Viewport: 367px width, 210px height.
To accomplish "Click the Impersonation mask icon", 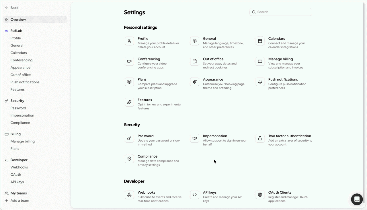I will point(195,138).
